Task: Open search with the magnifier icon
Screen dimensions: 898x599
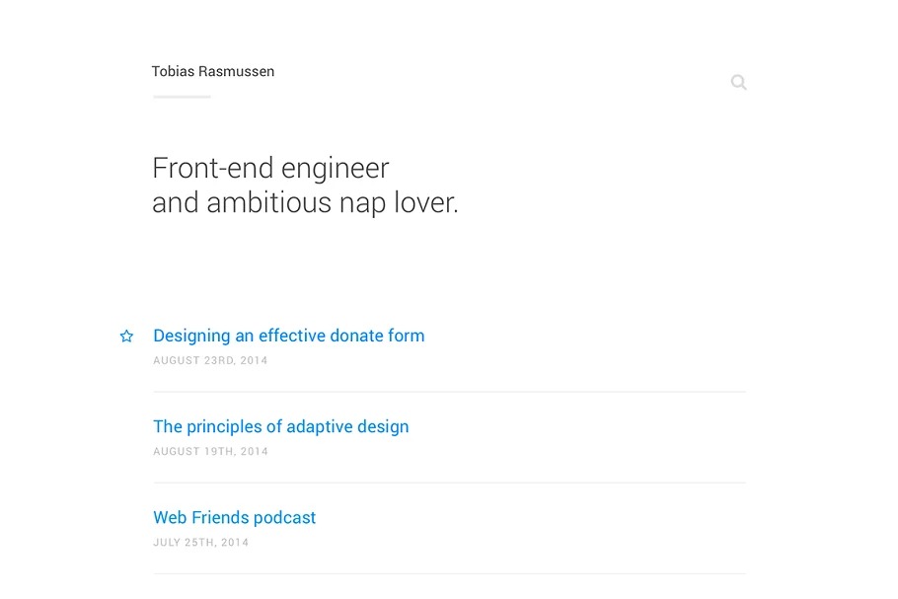Action: (738, 83)
